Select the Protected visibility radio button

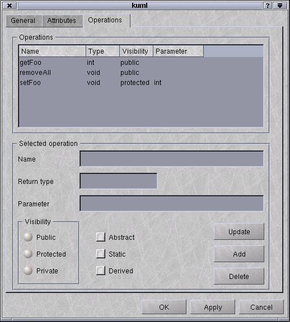point(28,254)
